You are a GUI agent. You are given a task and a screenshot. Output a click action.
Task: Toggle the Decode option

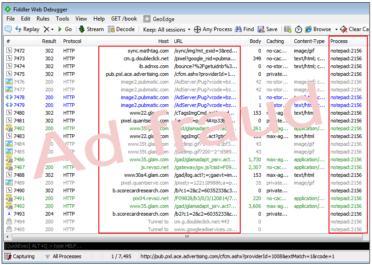pyautogui.click(x=121, y=29)
